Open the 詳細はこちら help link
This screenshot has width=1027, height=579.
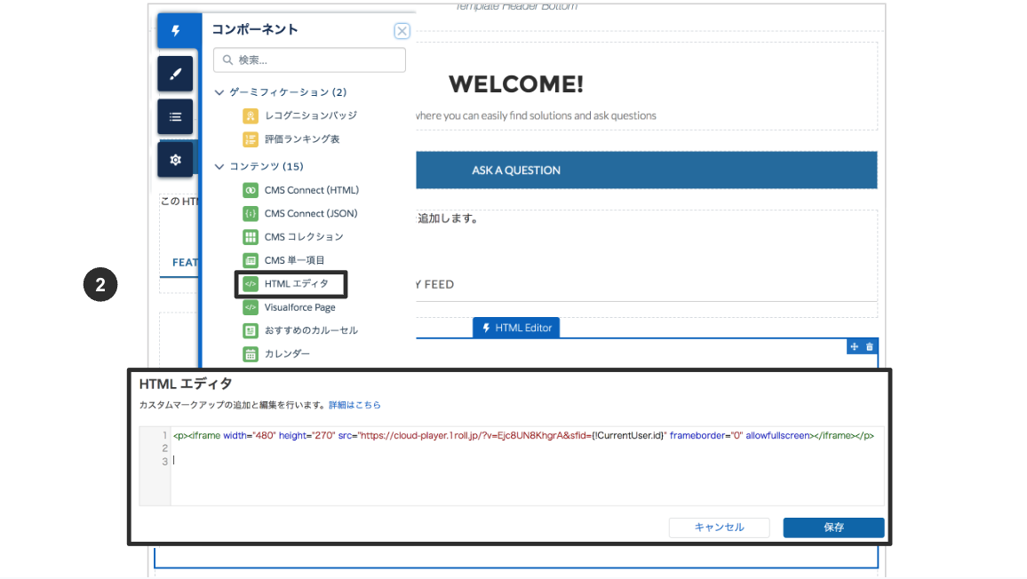coord(354,404)
